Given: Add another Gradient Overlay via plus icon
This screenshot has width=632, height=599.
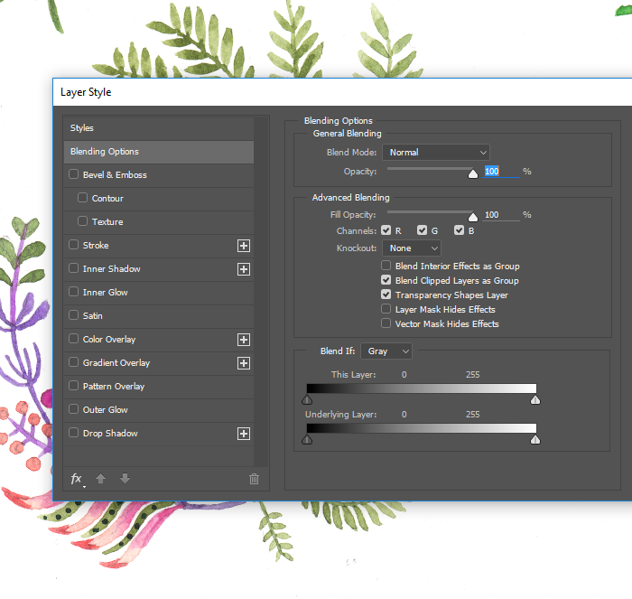Looking at the screenshot, I should [x=243, y=363].
